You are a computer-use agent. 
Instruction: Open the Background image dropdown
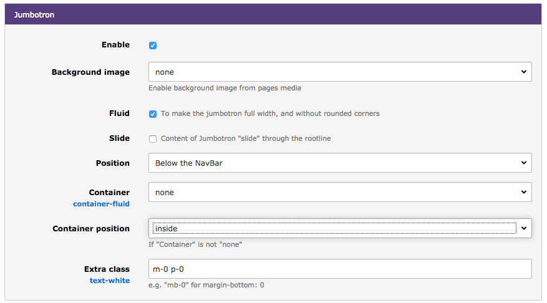(x=340, y=72)
